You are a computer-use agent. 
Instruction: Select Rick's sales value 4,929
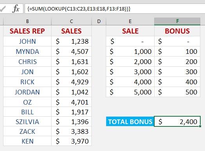point(71,82)
